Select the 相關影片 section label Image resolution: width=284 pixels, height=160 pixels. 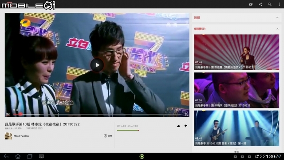click(200, 29)
